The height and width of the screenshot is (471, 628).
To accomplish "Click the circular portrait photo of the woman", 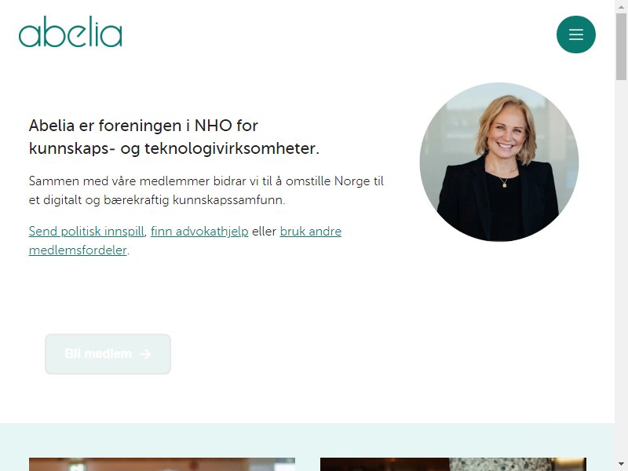I will click(x=499, y=162).
